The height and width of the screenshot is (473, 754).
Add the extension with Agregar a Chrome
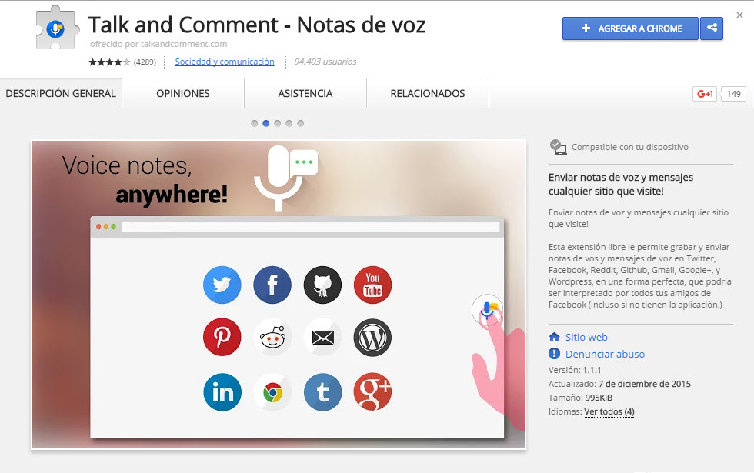pos(630,28)
